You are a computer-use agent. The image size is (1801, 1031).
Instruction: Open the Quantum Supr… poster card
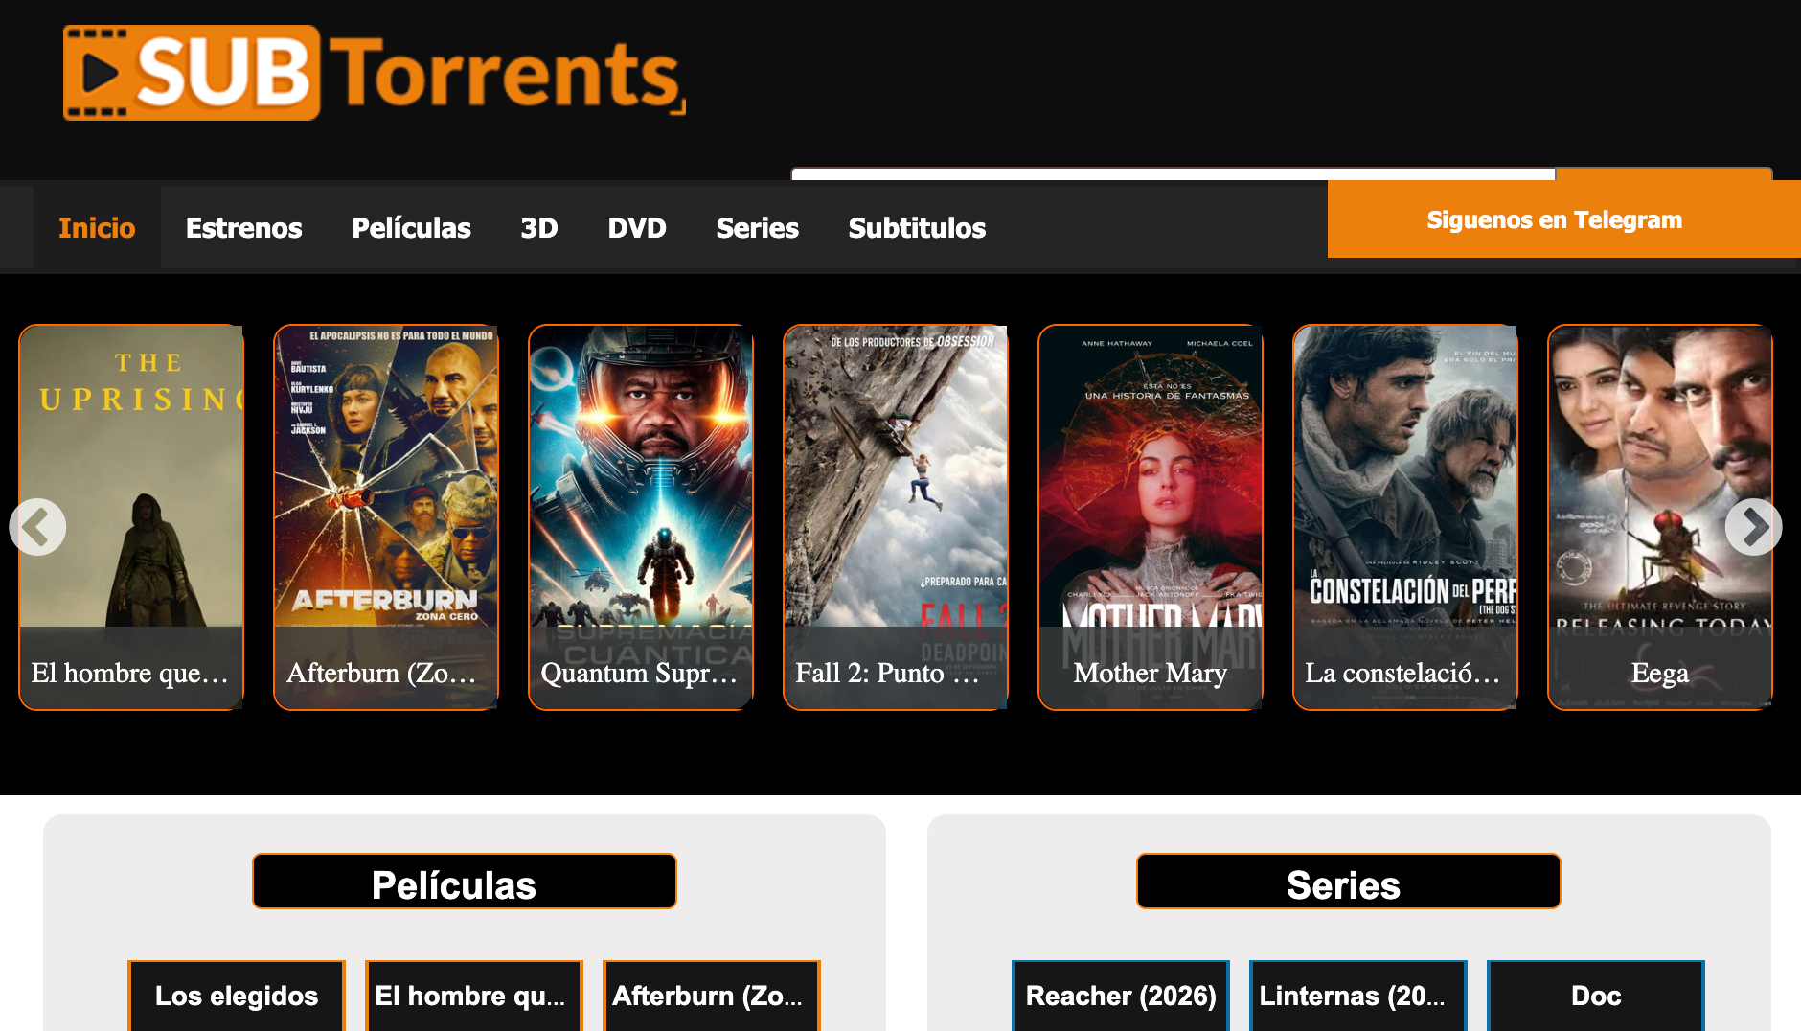(641, 517)
